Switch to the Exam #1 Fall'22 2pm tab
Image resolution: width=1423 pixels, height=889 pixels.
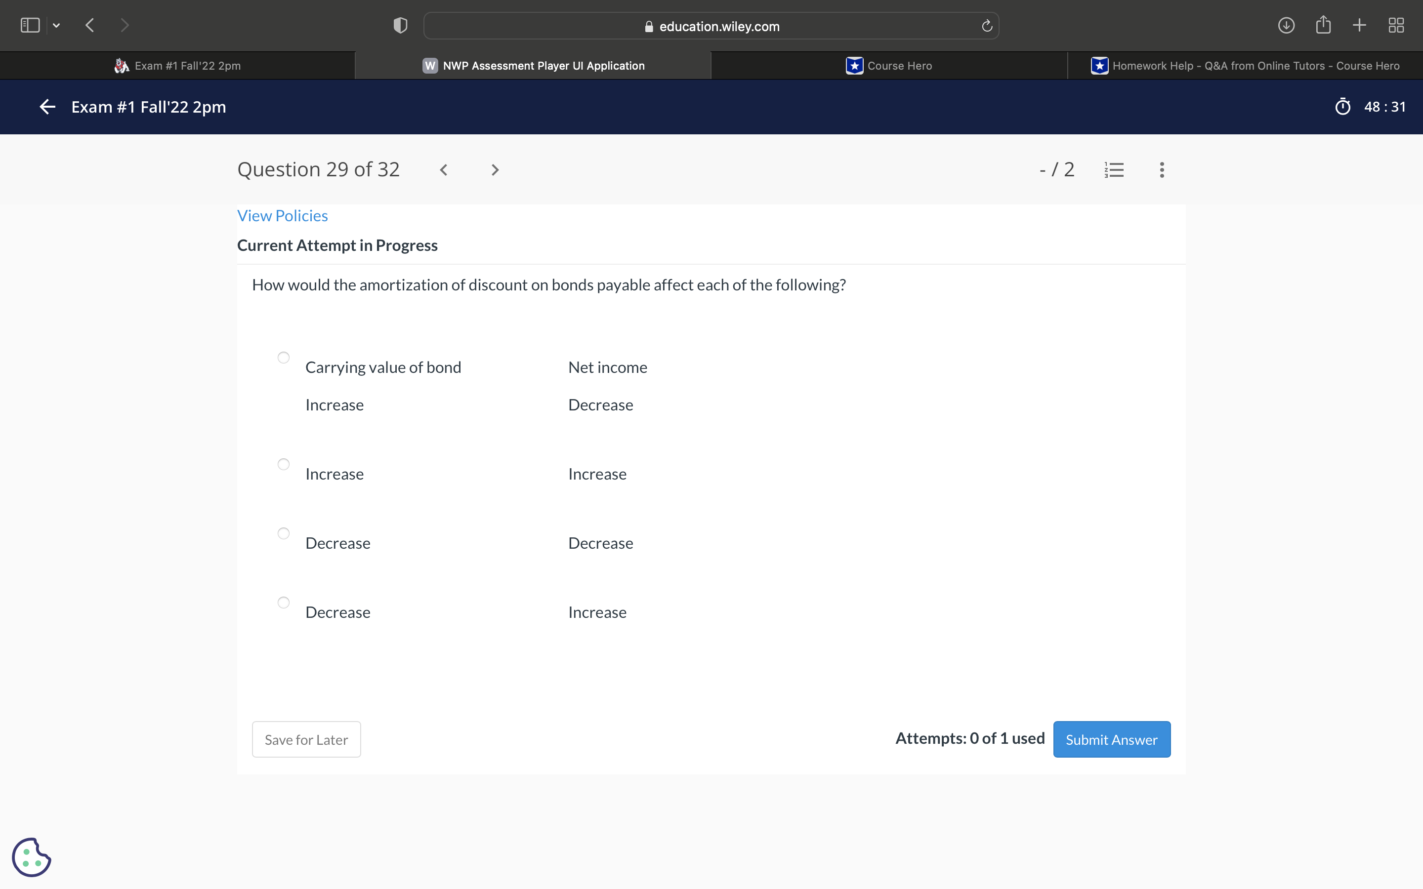pyautogui.click(x=177, y=66)
